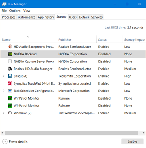Click the Fewer details link
The height and width of the screenshot is (148, 146).
point(18,142)
